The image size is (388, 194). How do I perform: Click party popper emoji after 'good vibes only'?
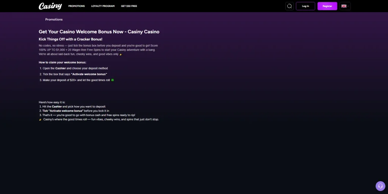[121, 55]
